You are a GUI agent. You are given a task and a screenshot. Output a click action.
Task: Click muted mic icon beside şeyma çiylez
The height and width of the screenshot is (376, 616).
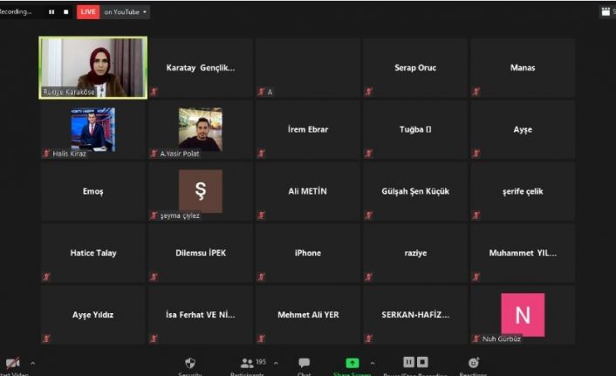[x=154, y=215]
